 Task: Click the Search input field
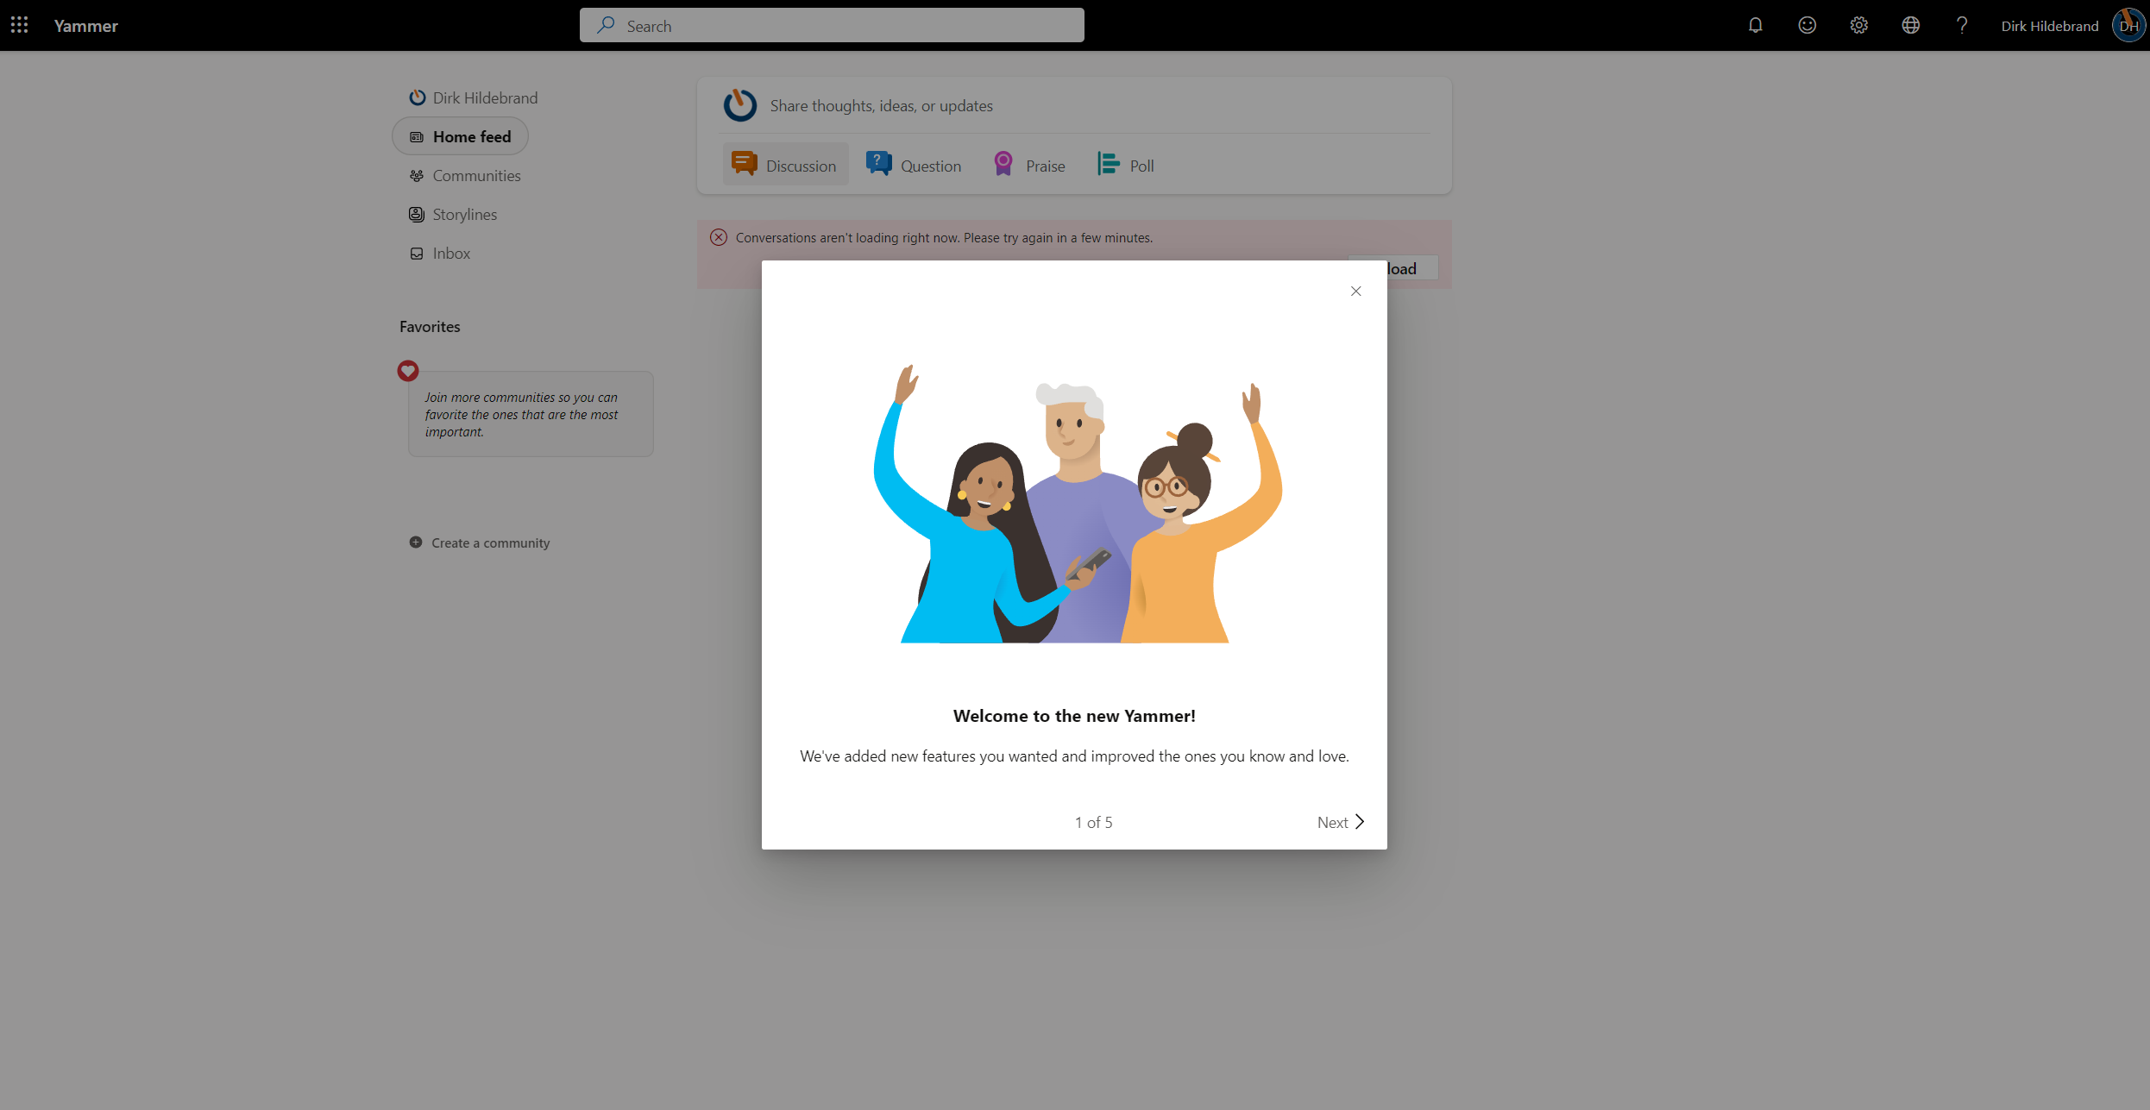point(832,26)
